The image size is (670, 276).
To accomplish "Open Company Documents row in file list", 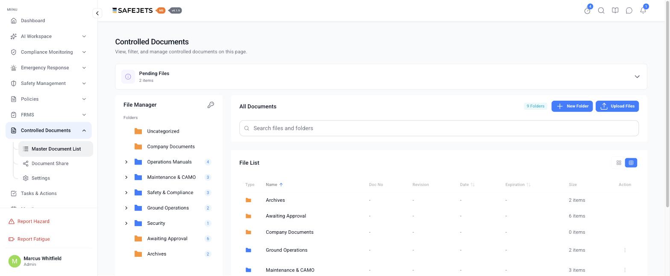I will click(439, 232).
